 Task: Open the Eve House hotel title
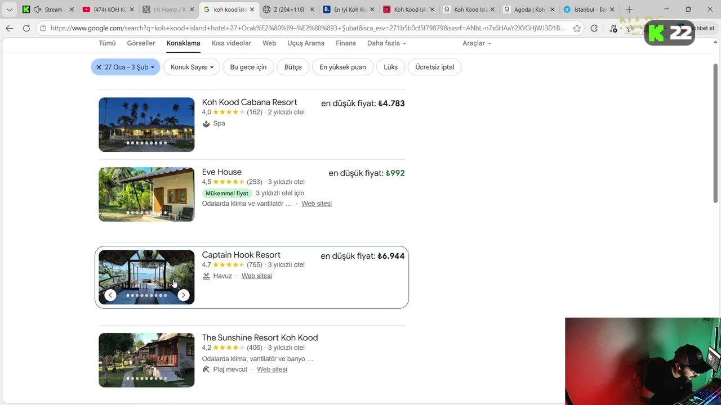[x=222, y=172]
